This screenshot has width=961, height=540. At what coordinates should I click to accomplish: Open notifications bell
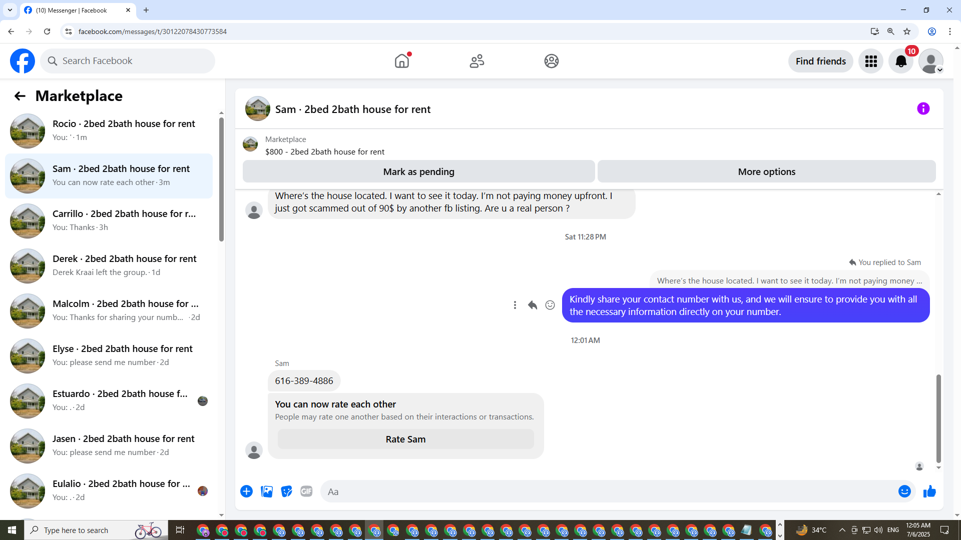(900, 61)
